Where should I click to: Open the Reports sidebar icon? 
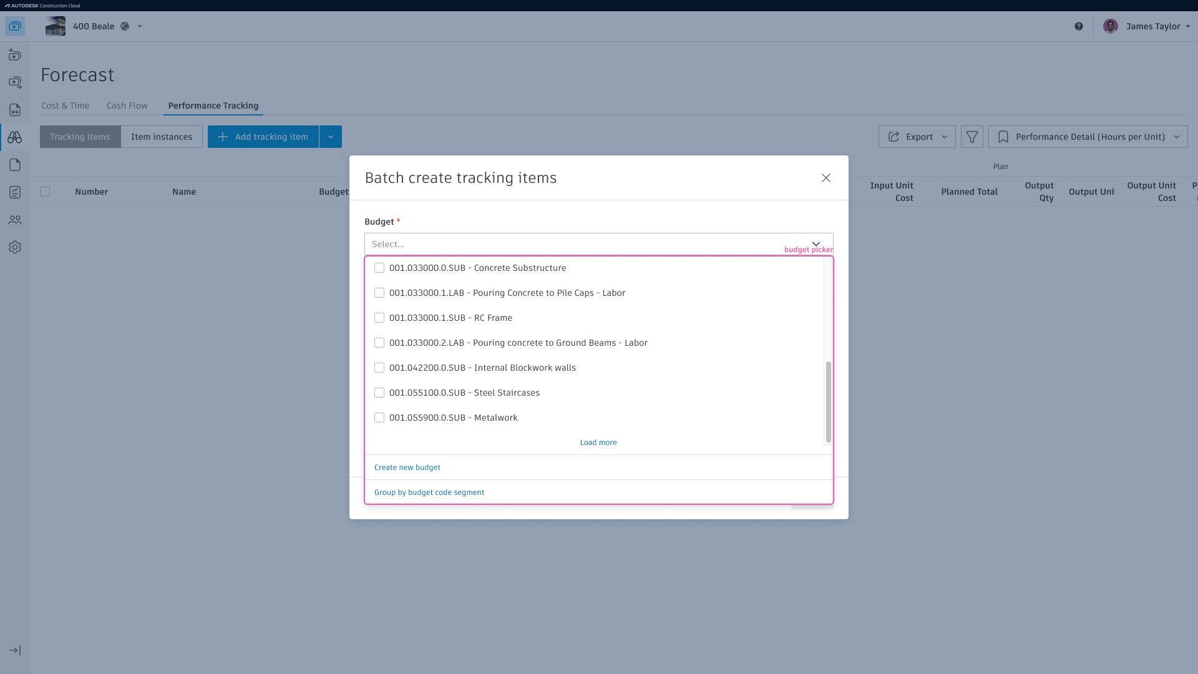click(x=15, y=192)
